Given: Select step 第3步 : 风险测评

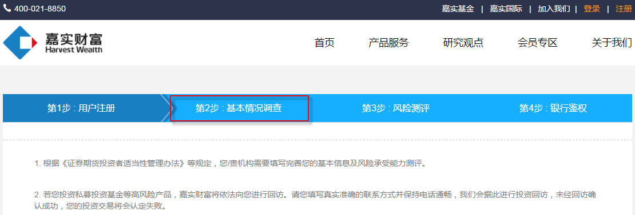Looking at the screenshot, I should click(396, 108).
